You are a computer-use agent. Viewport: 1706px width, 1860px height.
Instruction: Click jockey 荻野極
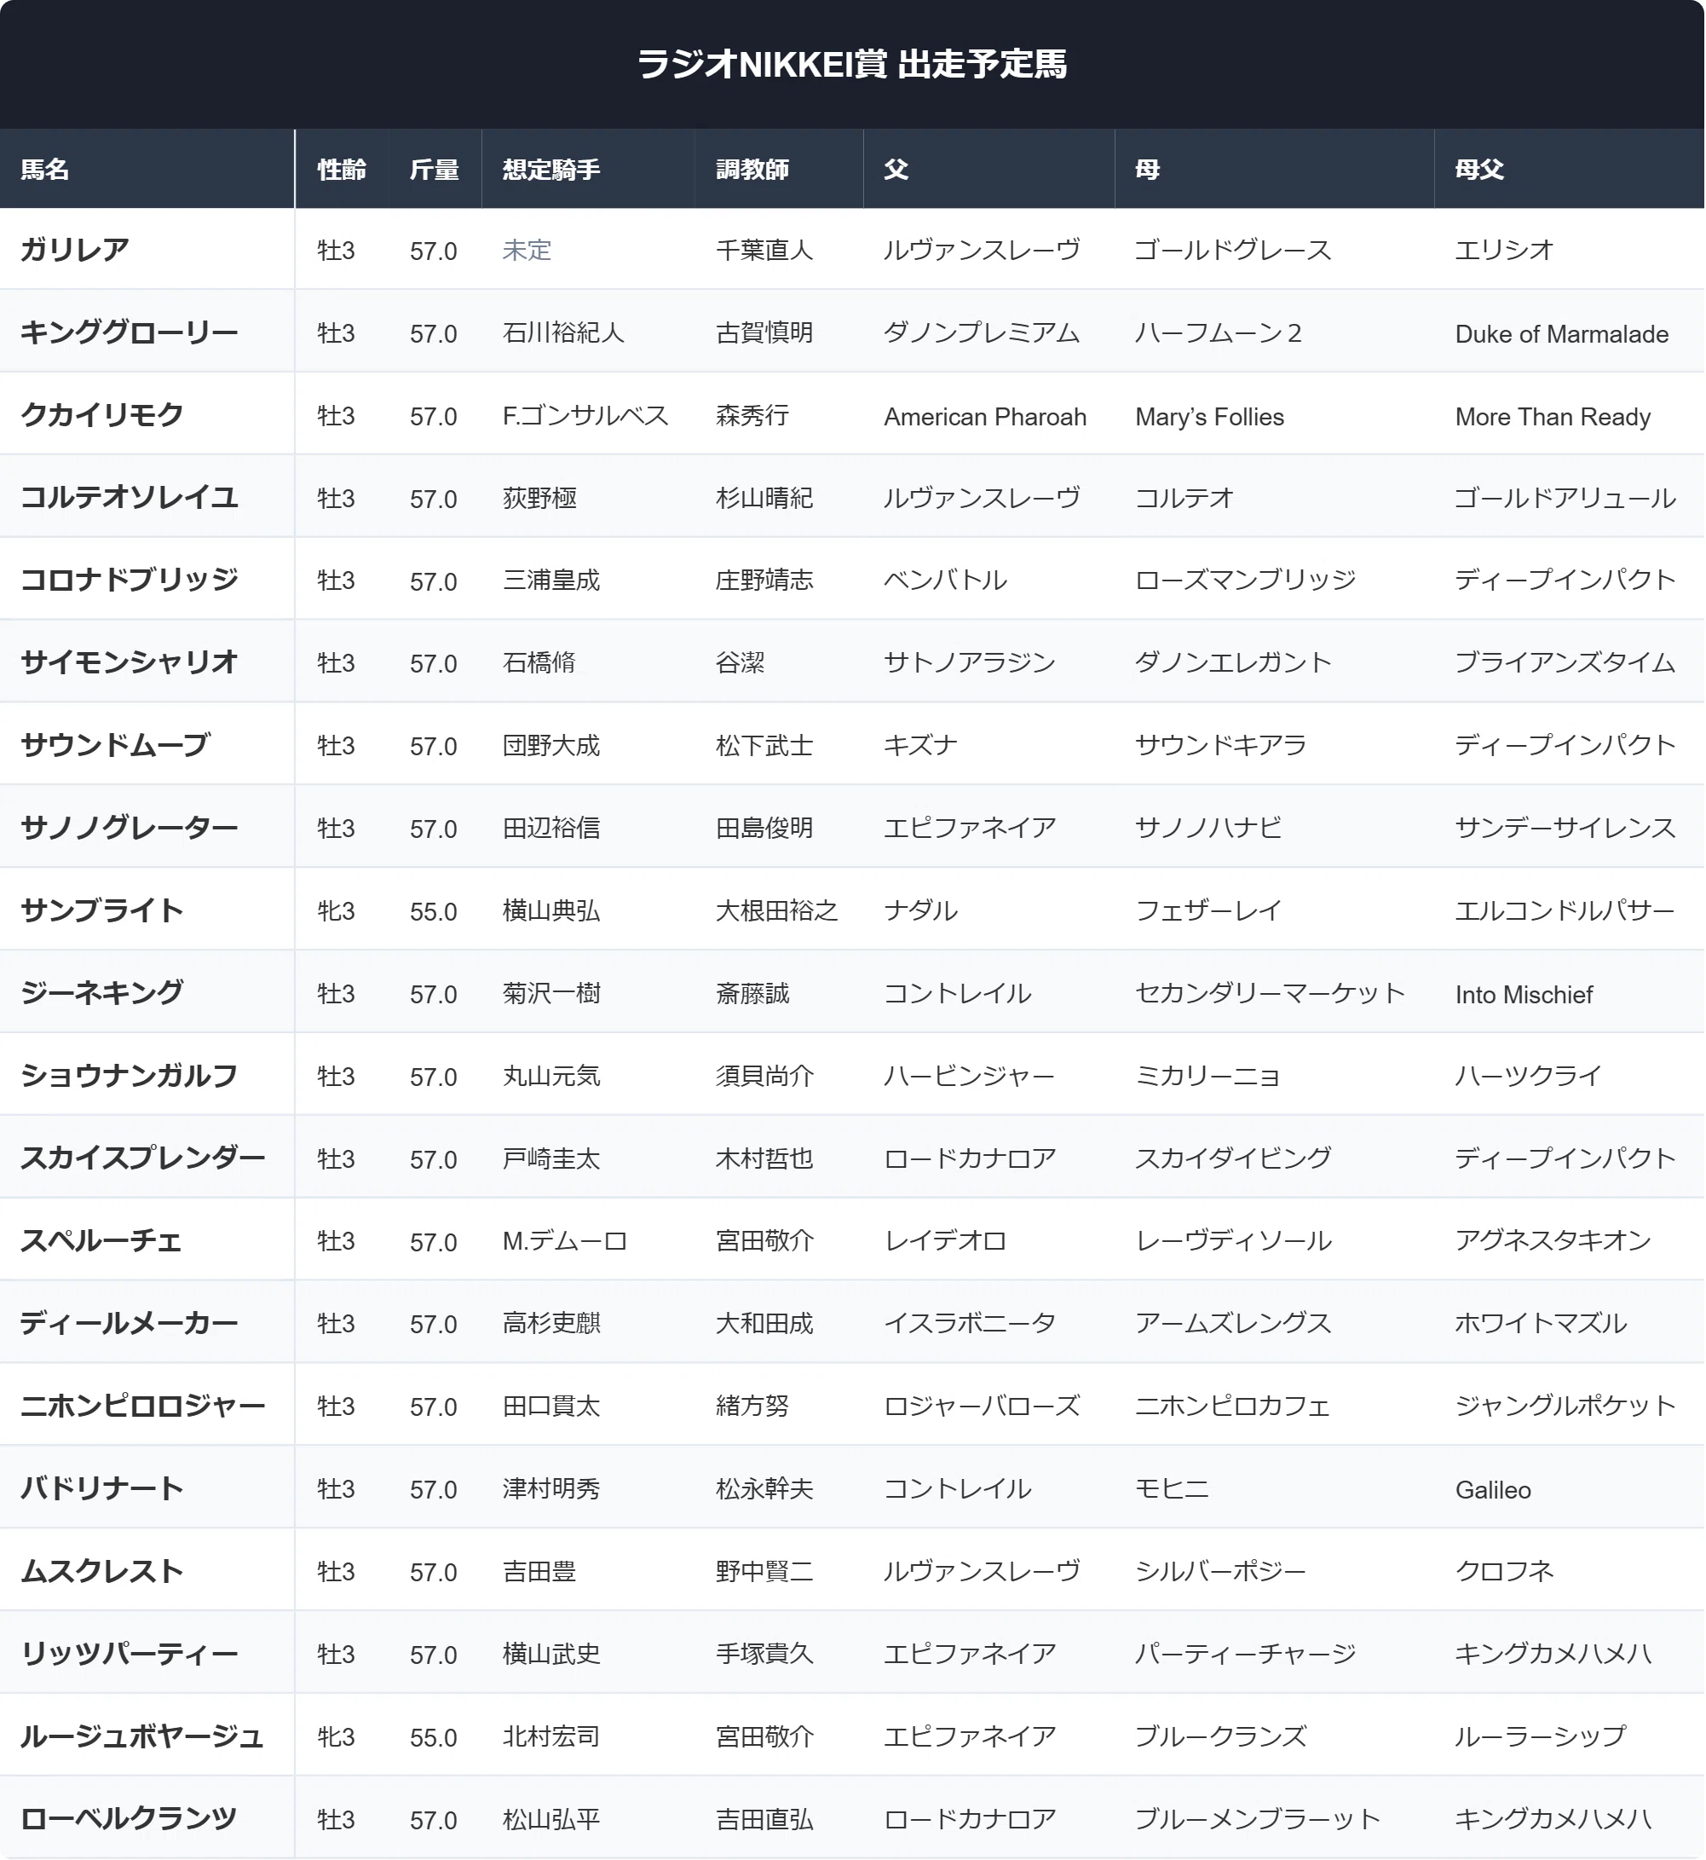pyautogui.click(x=539, y=498)
